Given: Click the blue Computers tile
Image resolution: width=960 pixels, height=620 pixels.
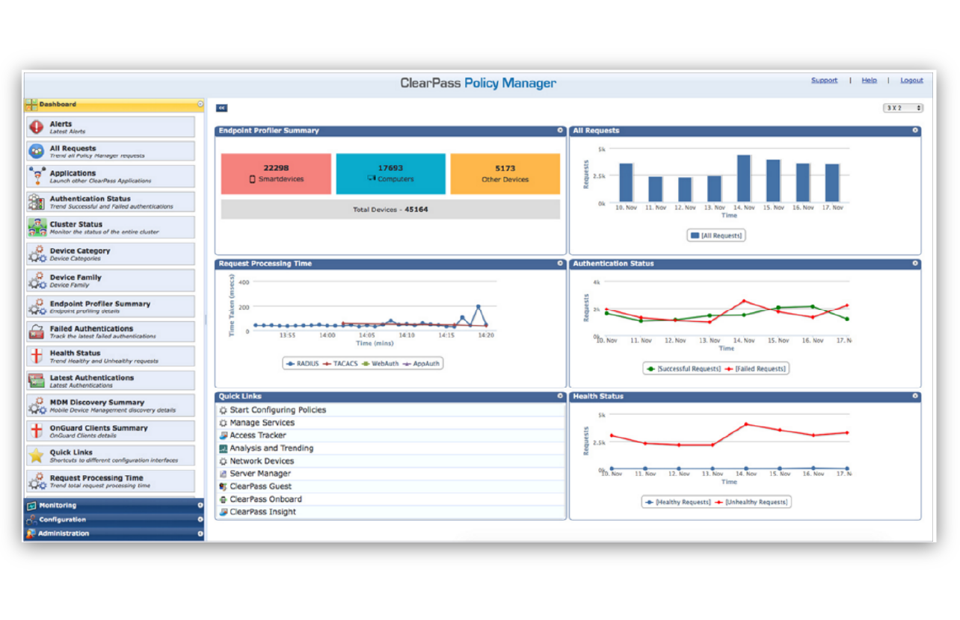Looking at the screenshot, I should click(x=390, y=174).
